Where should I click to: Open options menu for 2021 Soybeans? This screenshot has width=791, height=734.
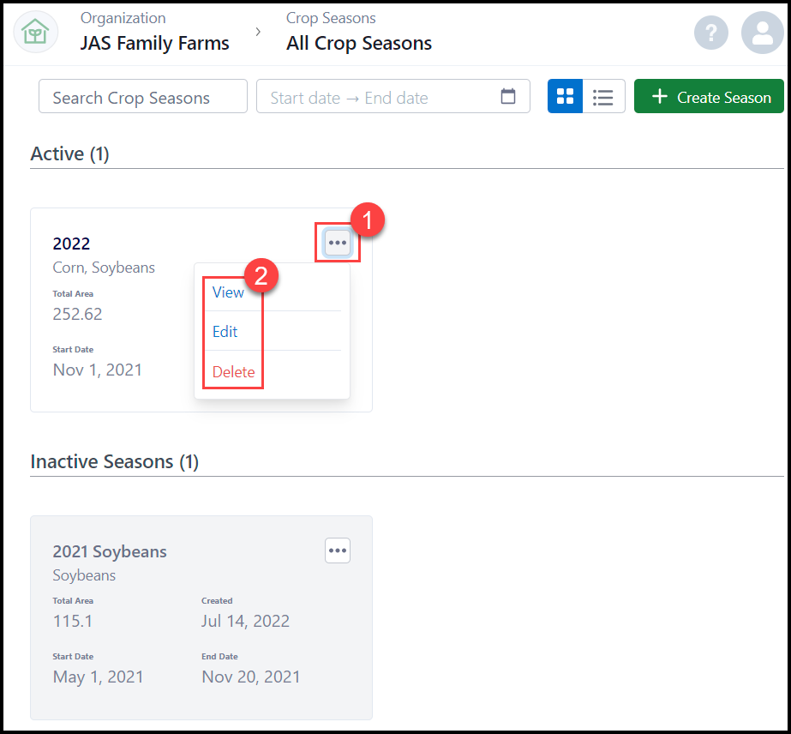click(x=338, y=550)
